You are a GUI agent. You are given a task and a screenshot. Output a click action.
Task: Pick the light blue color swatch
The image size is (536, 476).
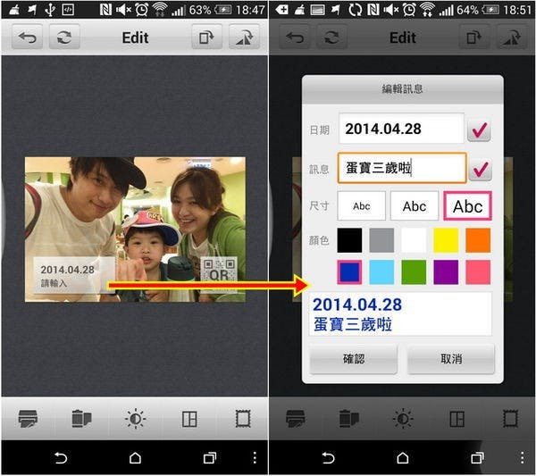pos(381,272)
